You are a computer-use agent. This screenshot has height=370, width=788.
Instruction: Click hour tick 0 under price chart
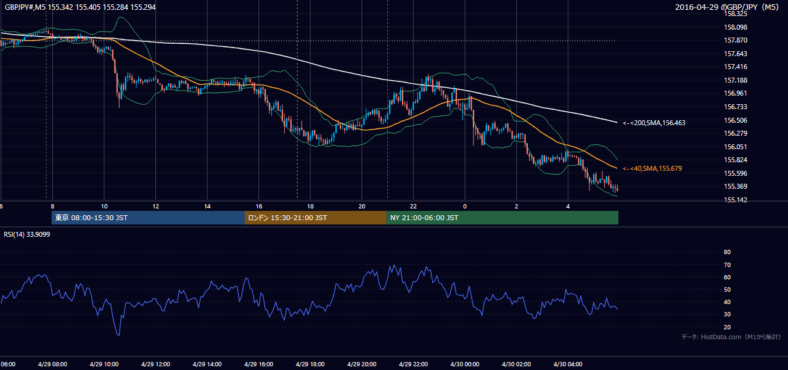click(465, 206)
